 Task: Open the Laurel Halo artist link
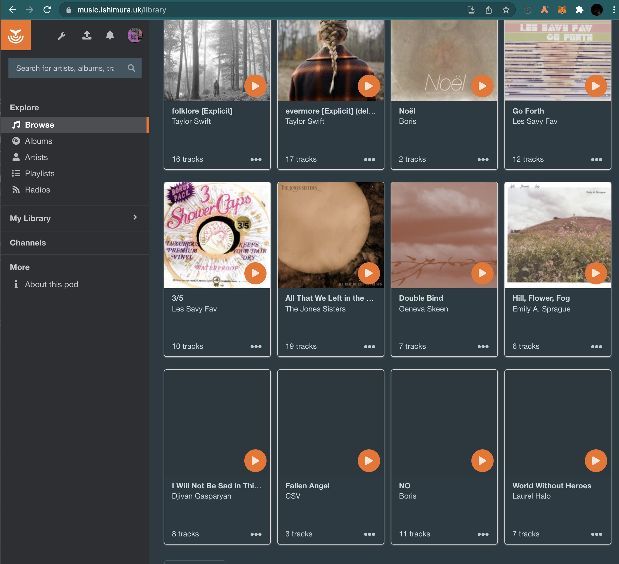pyautogui.click(x=531, y=496)
